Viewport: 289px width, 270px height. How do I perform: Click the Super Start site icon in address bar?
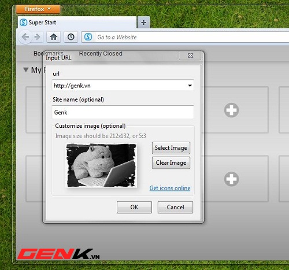tap(88, 36)
